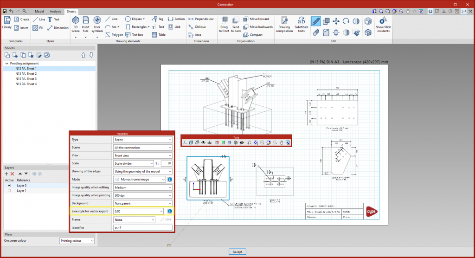Click the Identifier field containing scn1
The image size is (475, 258).
143,228
